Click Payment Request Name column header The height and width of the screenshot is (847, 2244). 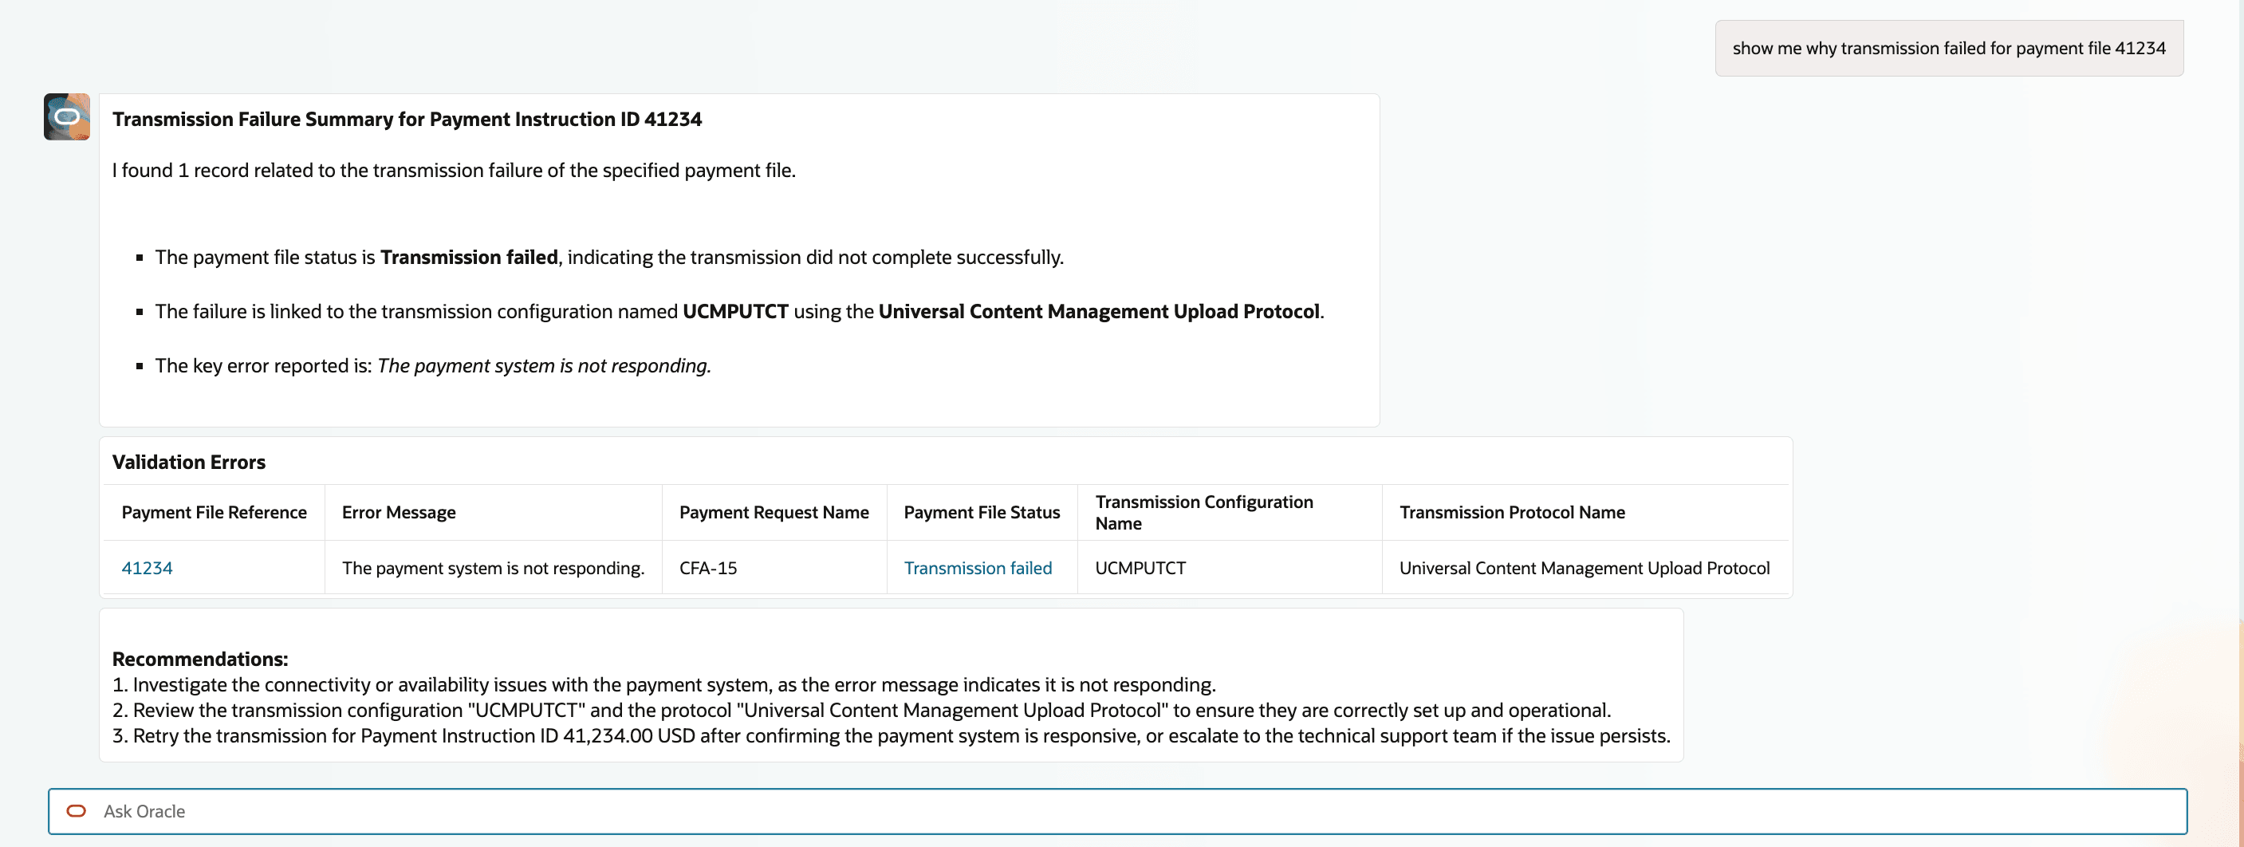coord(774,512)
